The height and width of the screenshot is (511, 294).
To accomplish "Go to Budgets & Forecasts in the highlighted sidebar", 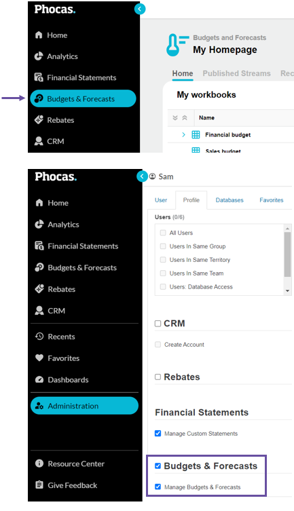I will (x=83, y=98).
